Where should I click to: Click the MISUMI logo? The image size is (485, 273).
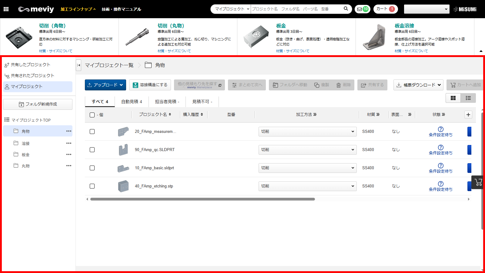465,9
